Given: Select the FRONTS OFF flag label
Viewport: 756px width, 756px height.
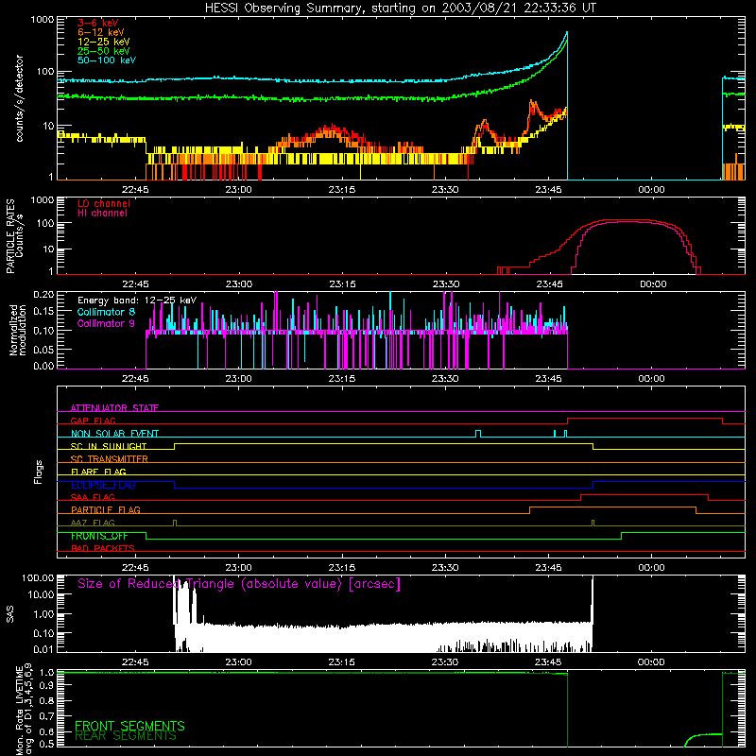Looking at the screenshot, I should coord(99,536).
